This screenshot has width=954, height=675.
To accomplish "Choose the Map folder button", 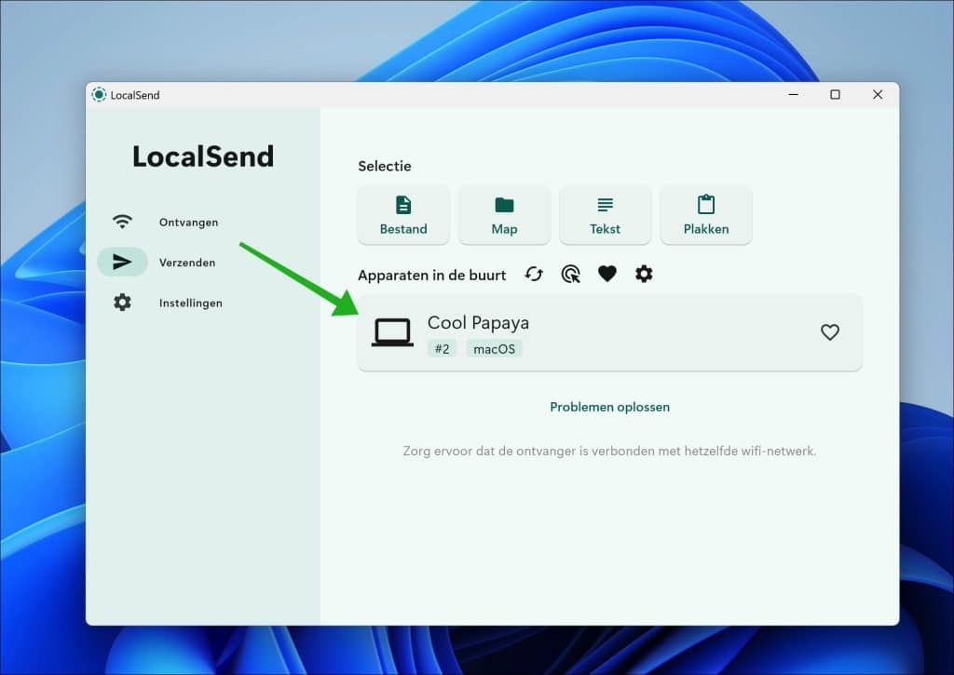I will point(504,215).
